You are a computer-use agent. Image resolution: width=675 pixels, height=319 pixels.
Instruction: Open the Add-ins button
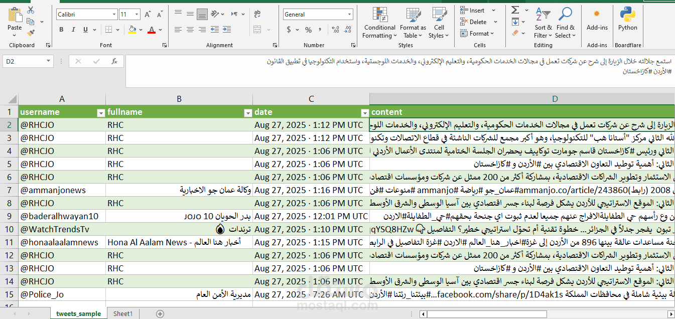tap(597, 19)
